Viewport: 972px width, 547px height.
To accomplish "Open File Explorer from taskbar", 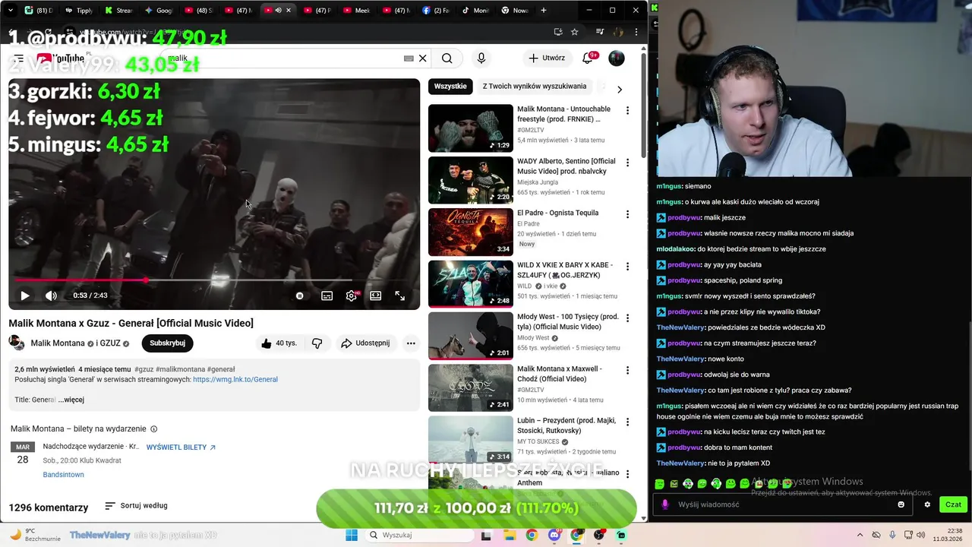I will click(510, 536).
